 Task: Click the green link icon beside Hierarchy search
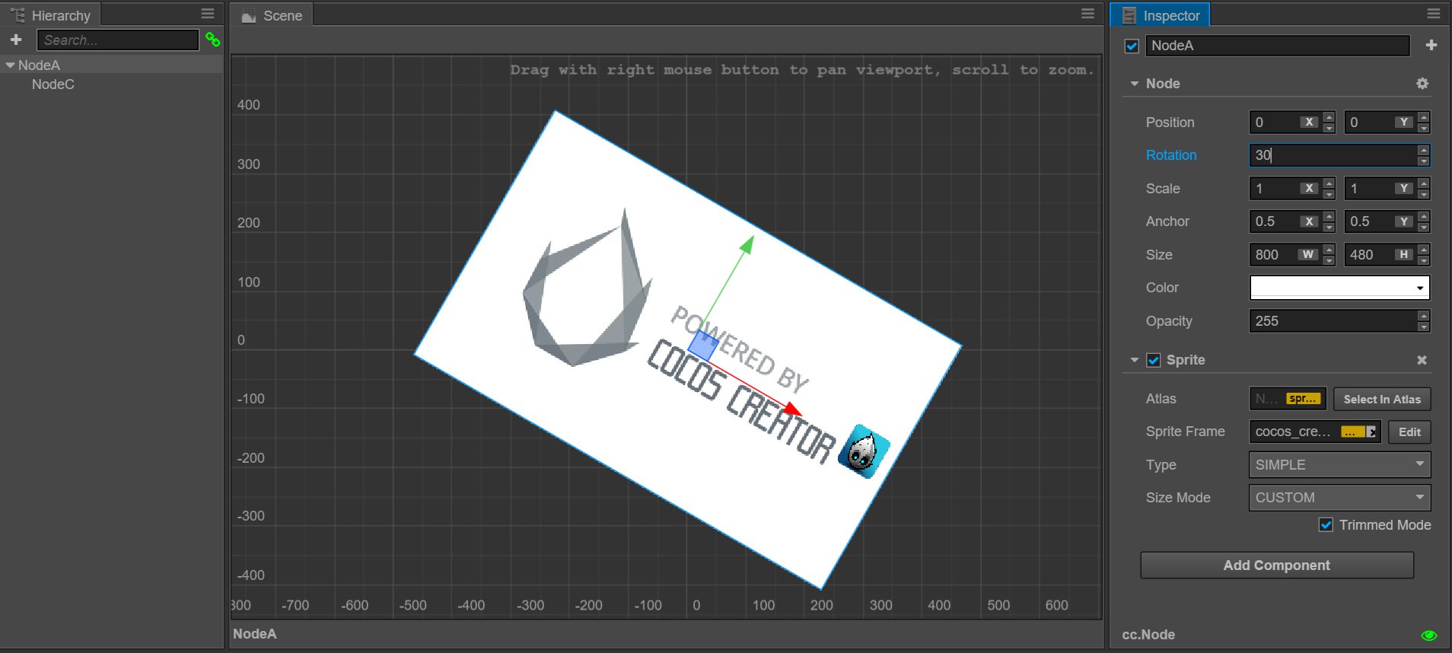213,40
